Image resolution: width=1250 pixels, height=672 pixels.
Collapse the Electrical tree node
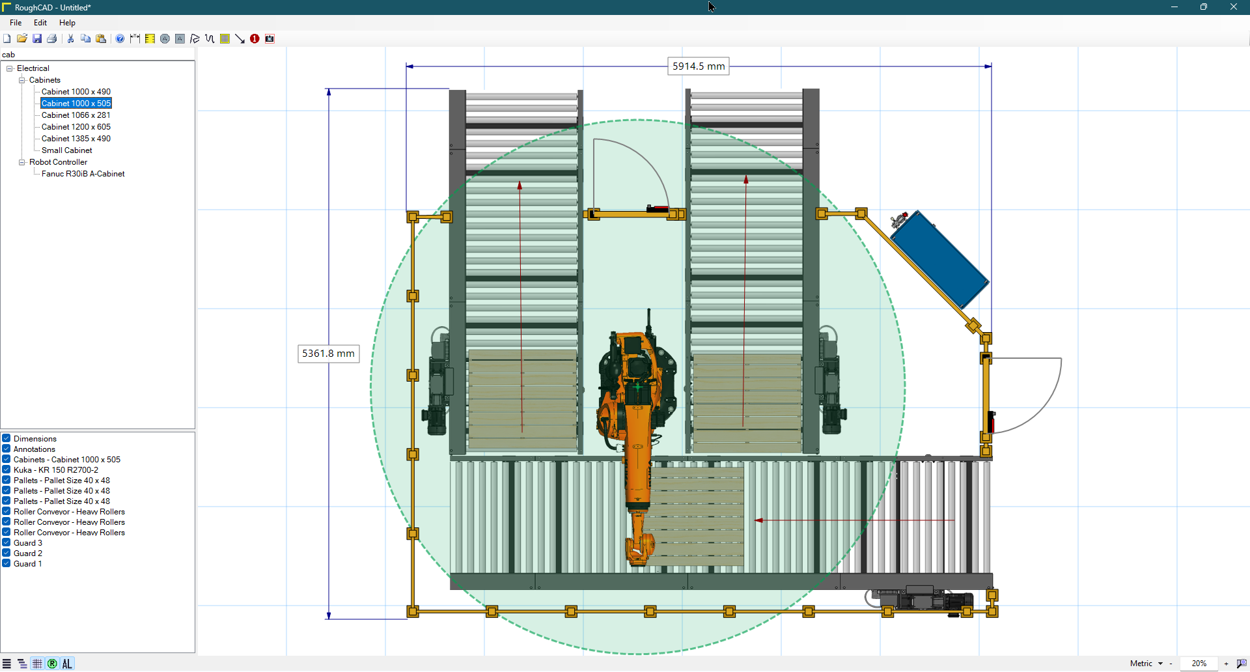coord(10,68)
